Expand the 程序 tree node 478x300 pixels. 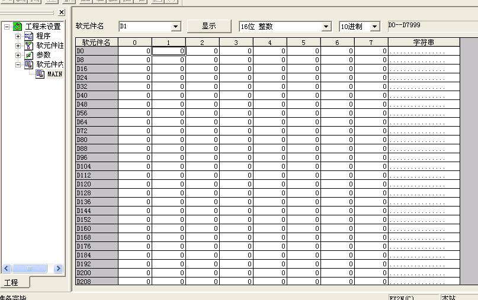[18, 36]
